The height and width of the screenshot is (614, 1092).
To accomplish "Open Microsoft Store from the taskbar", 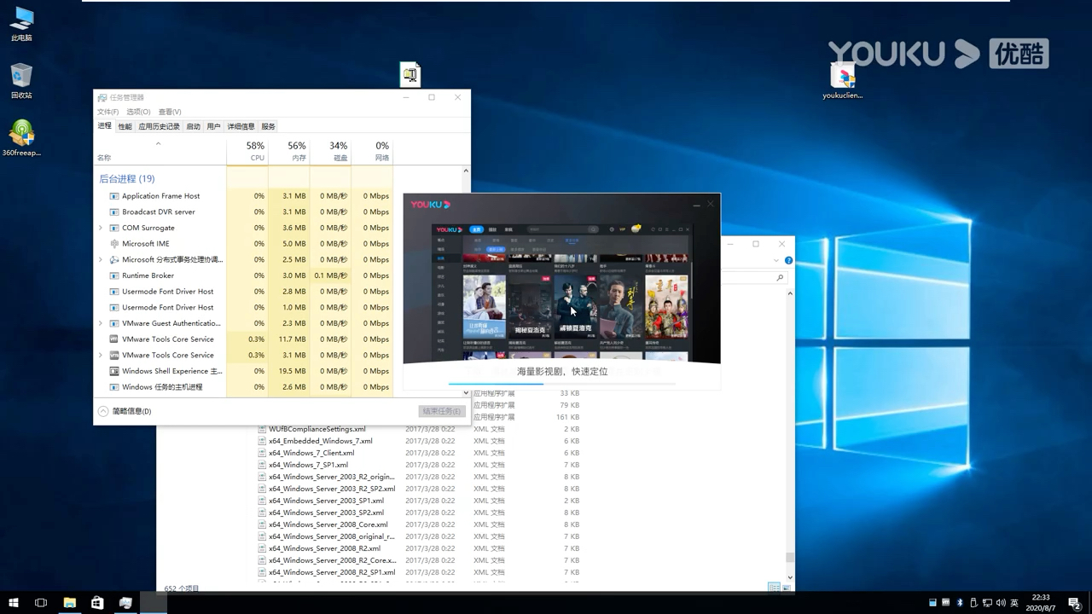I will pos(97,603).
